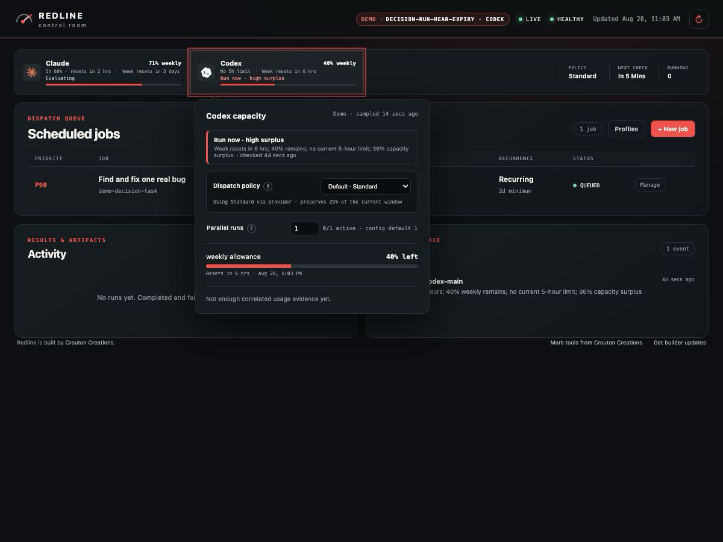Click the + New job button
The width and height of the screenshot is (723, 542).
pos(673,129)
